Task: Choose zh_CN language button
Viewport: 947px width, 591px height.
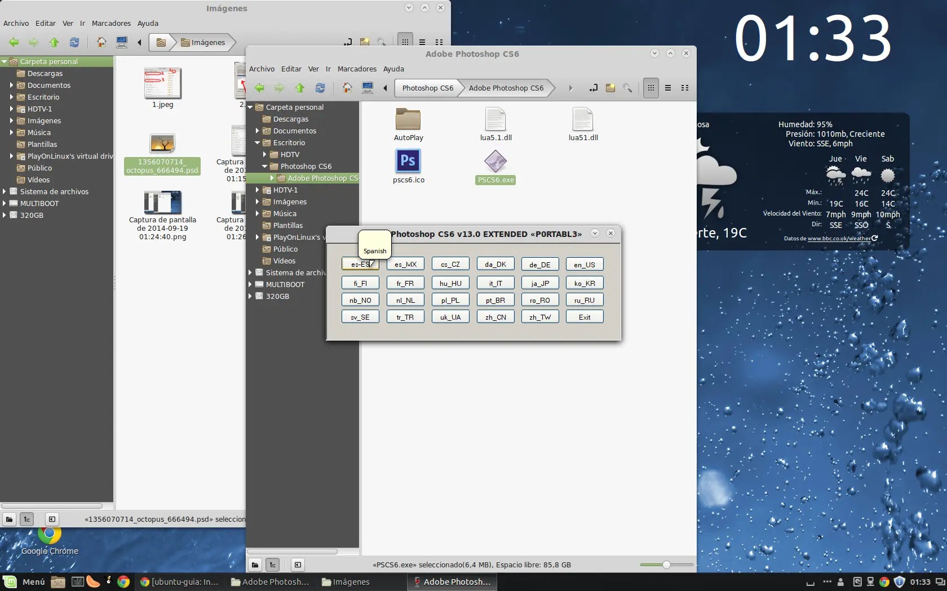Action: point(495,317)
